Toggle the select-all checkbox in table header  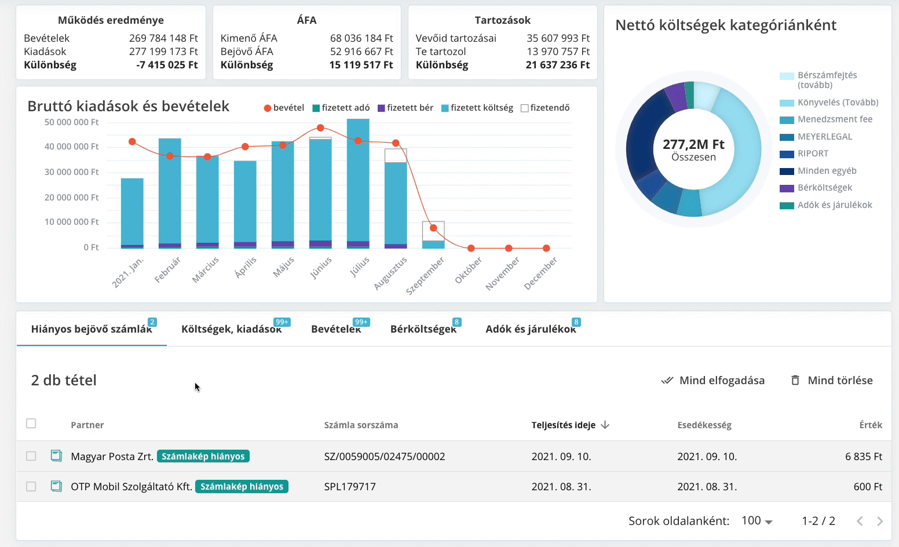pos(31,424)
